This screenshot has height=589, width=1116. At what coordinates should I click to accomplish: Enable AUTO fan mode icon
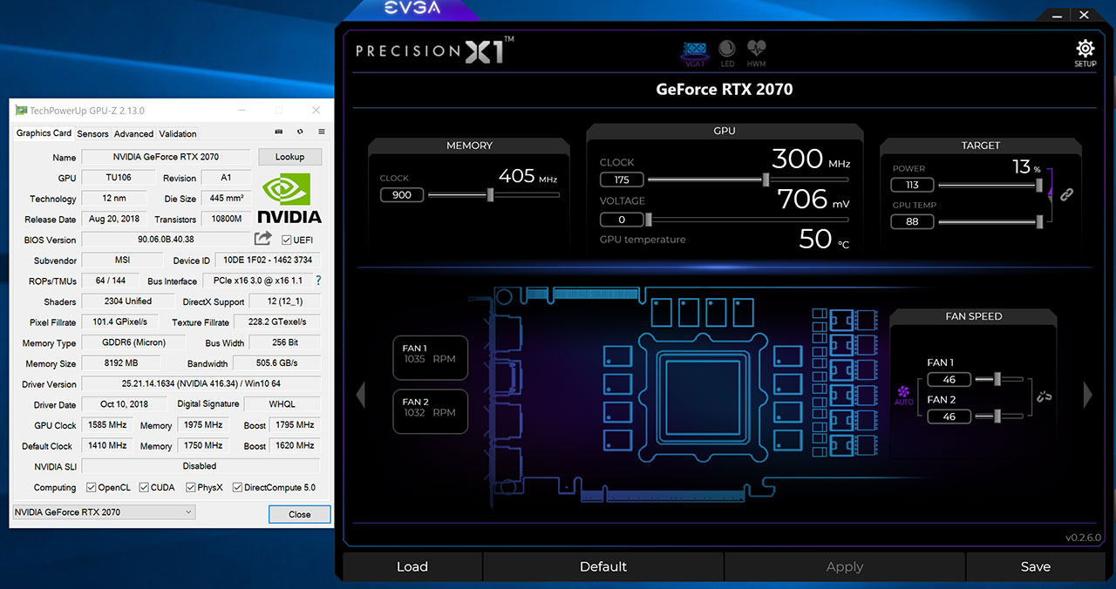tap(904, 396)
